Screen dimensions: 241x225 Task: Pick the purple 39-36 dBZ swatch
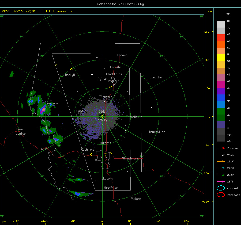[221, 91]
